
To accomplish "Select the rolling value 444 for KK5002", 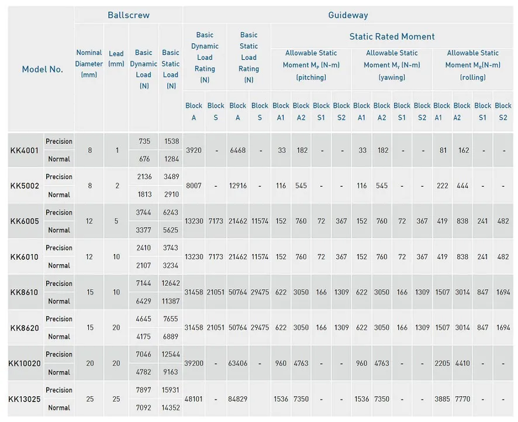I will click(462, 186).
